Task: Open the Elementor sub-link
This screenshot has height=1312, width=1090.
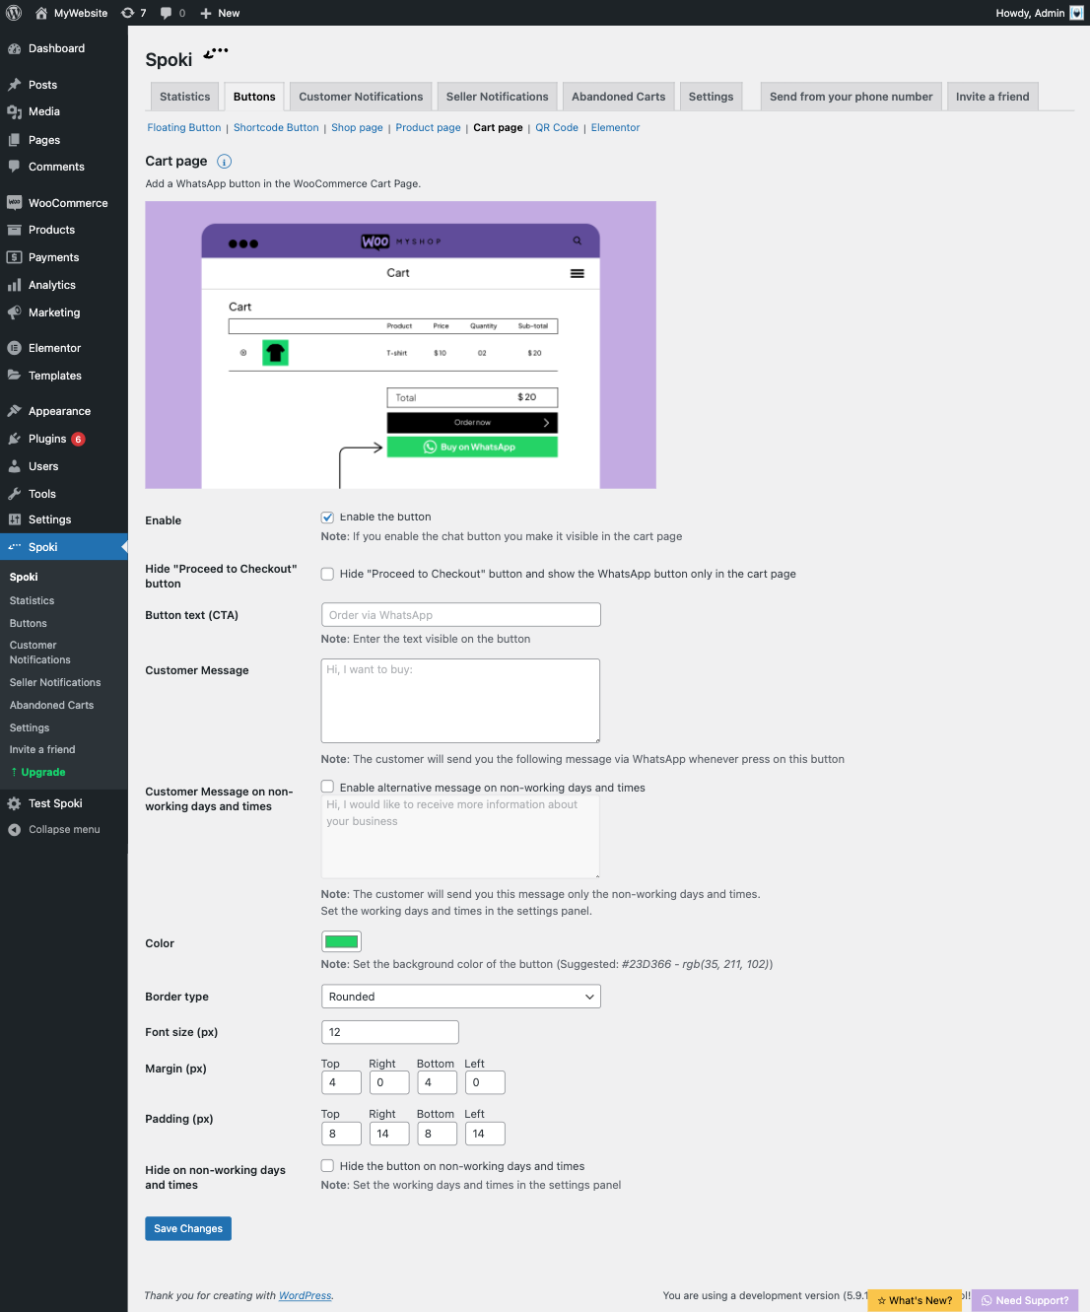Action: (x=615, y=128)
